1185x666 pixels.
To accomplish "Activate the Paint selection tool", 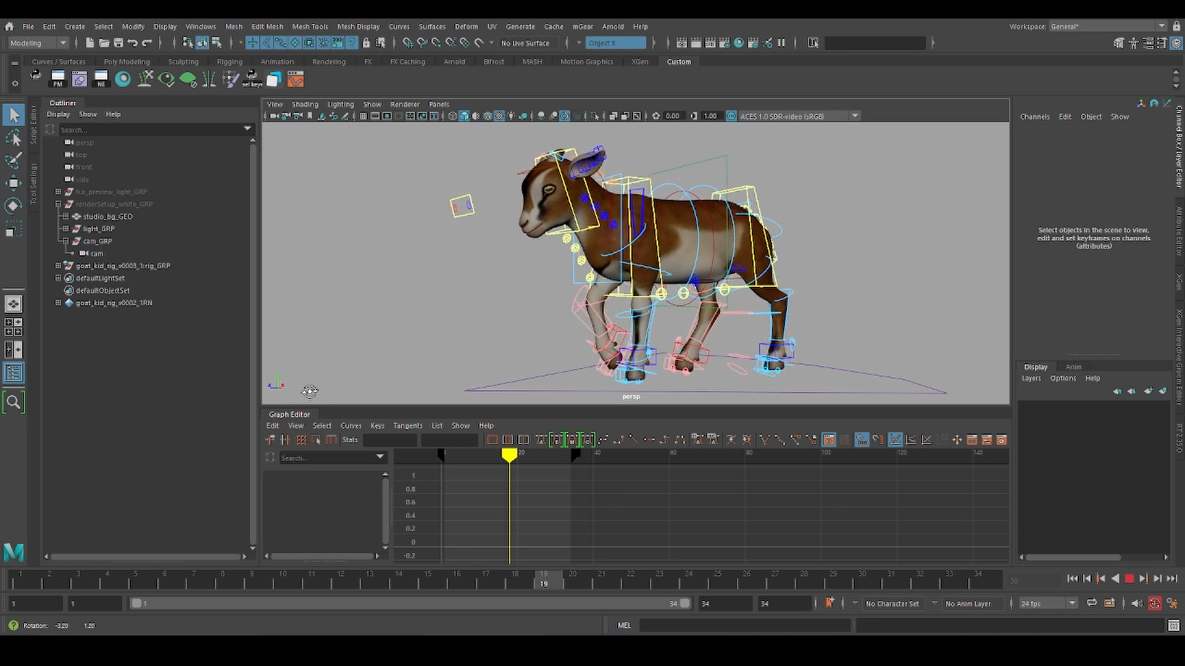I will coord(14,160).
